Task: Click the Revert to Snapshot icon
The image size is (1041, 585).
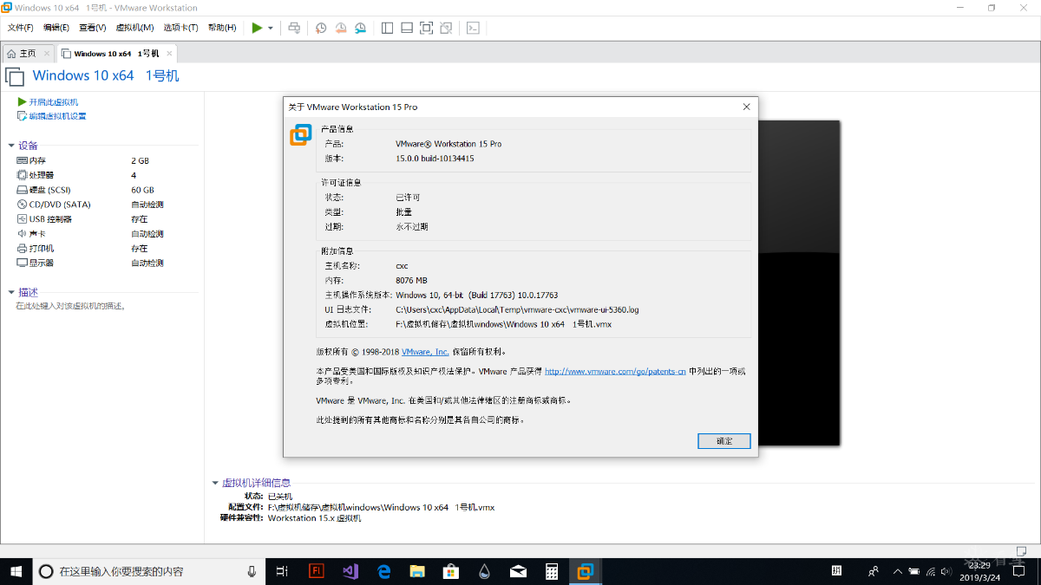Action: tap(340, 28)
